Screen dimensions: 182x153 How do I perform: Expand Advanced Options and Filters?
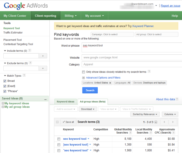[83, 78]
